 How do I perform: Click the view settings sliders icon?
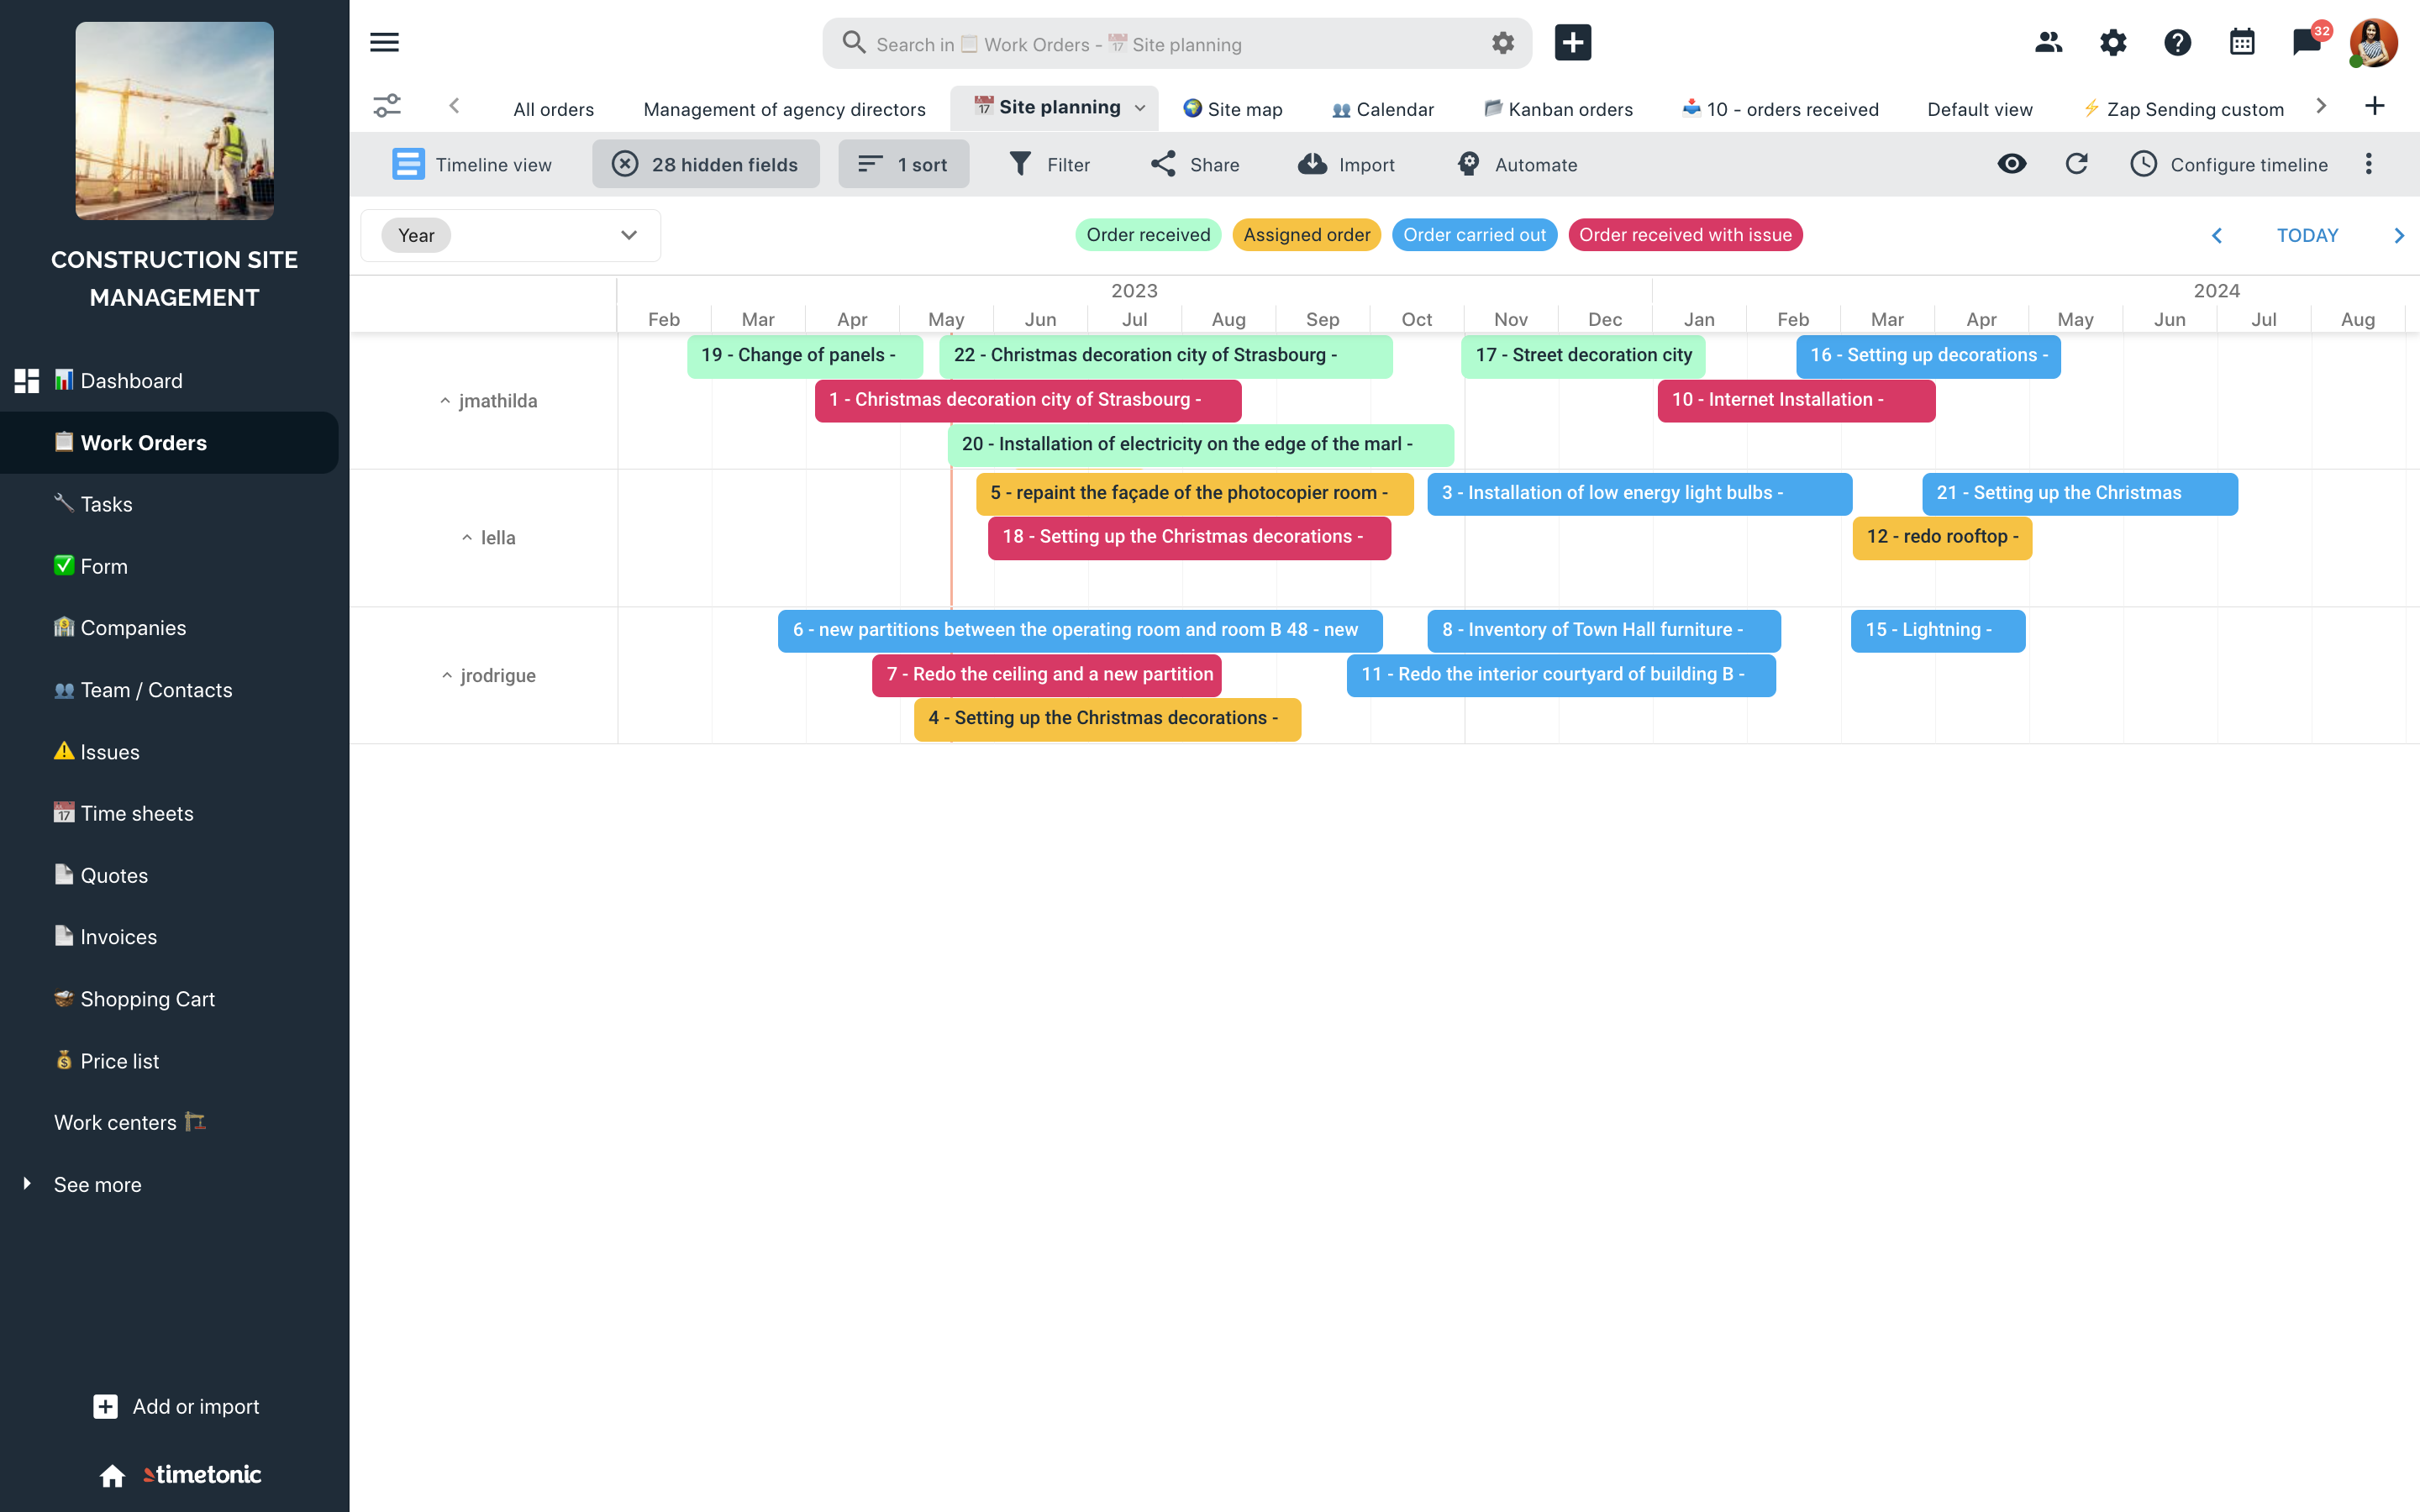[x=387, y=106]
